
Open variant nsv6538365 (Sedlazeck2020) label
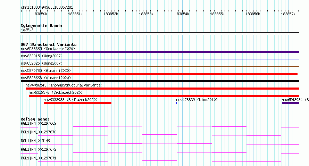click(48, 49)
